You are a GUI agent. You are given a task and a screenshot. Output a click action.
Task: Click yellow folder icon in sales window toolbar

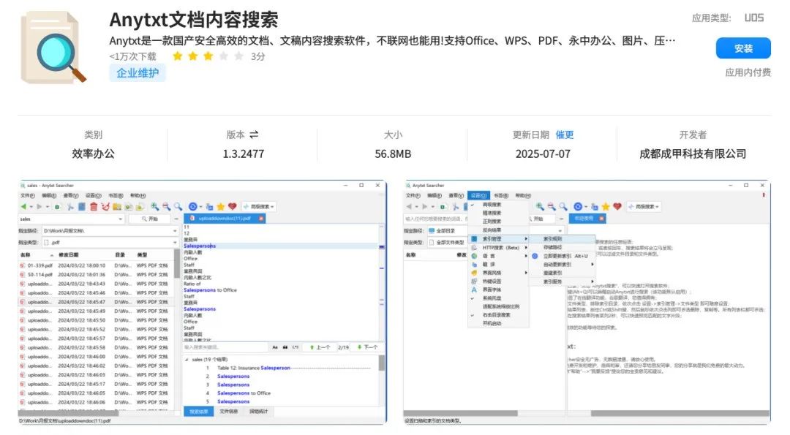point(117,206)
